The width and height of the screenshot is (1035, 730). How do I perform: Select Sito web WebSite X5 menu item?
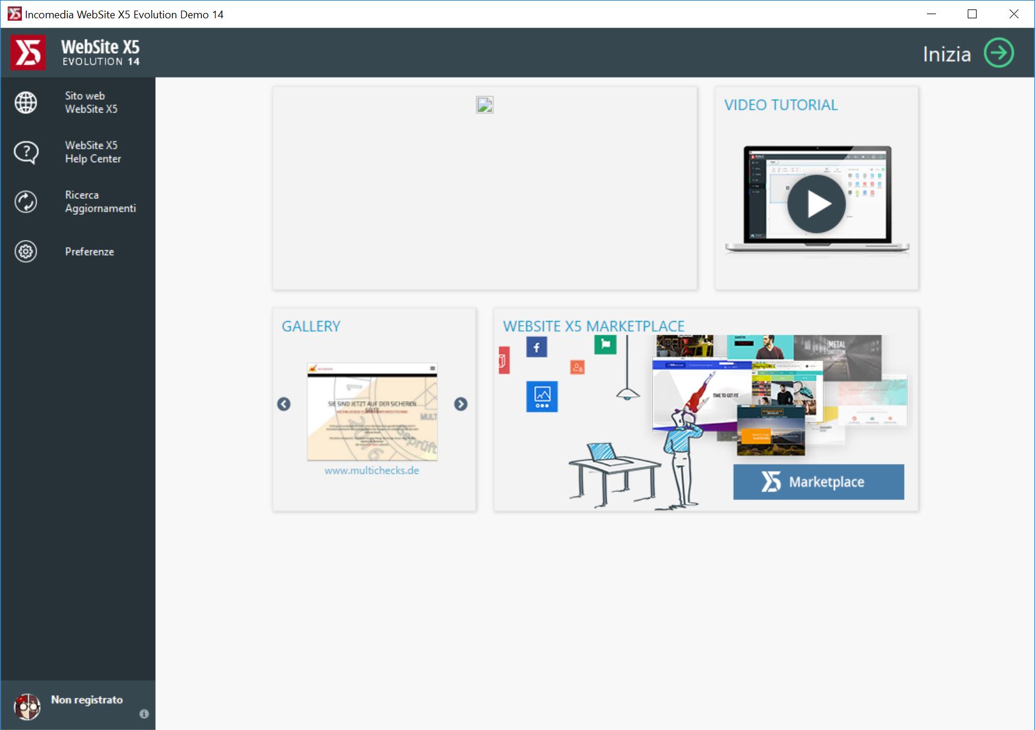coord(91,103)
